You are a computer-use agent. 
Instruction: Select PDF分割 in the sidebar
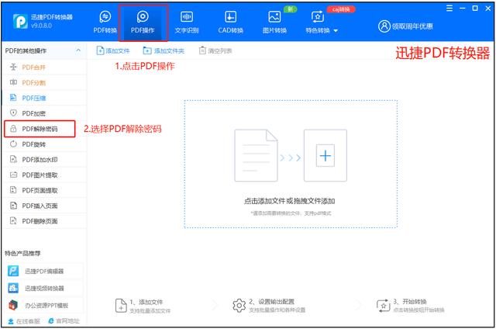tap(44, 83)
